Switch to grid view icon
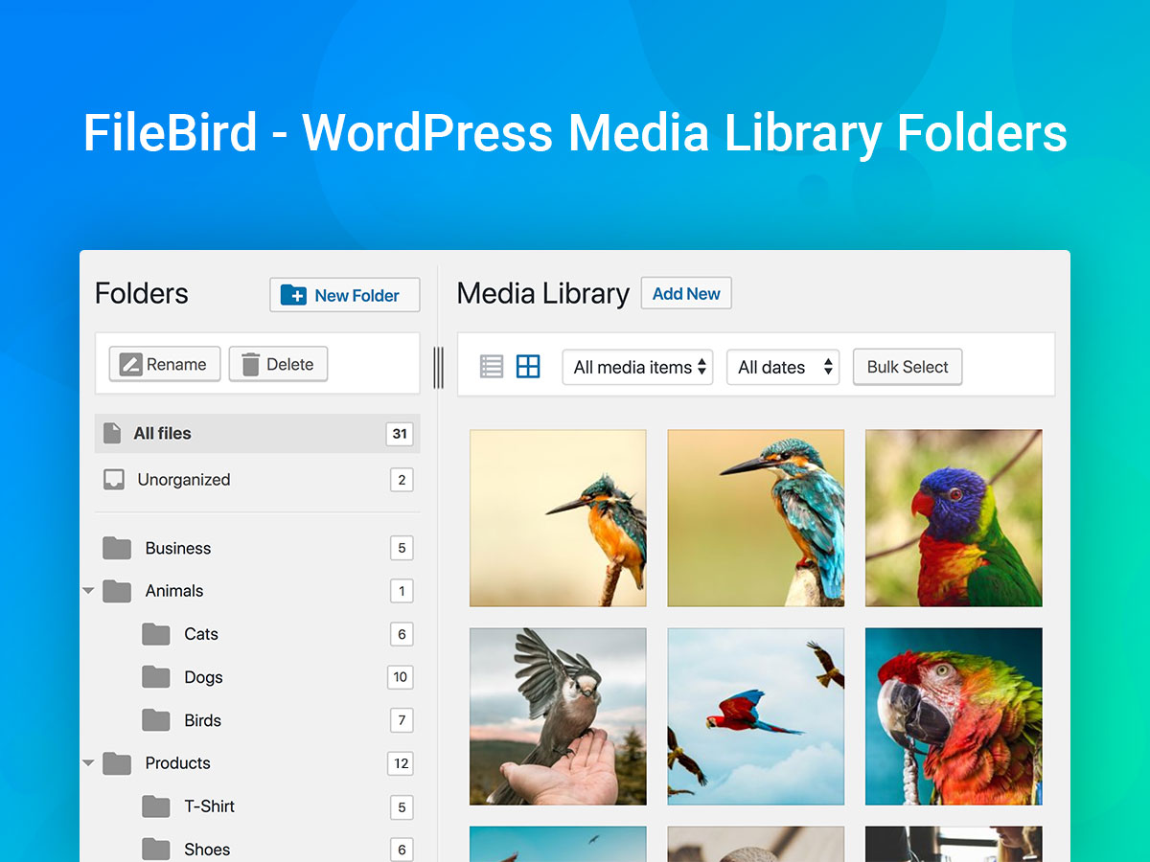This screenshot has height=862, width=1150. coord(528,367)
